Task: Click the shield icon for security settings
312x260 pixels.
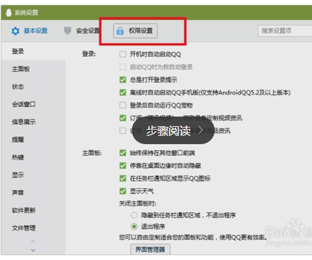Action: point(68,31)
